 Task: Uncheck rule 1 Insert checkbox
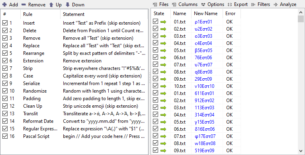[x=5, y=23]
